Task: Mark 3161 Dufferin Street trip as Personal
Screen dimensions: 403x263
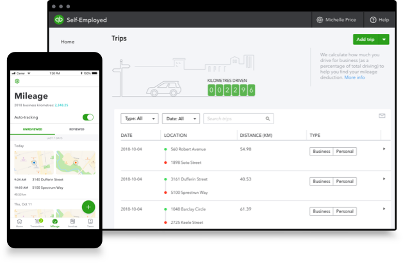Action: pos(345,181)
